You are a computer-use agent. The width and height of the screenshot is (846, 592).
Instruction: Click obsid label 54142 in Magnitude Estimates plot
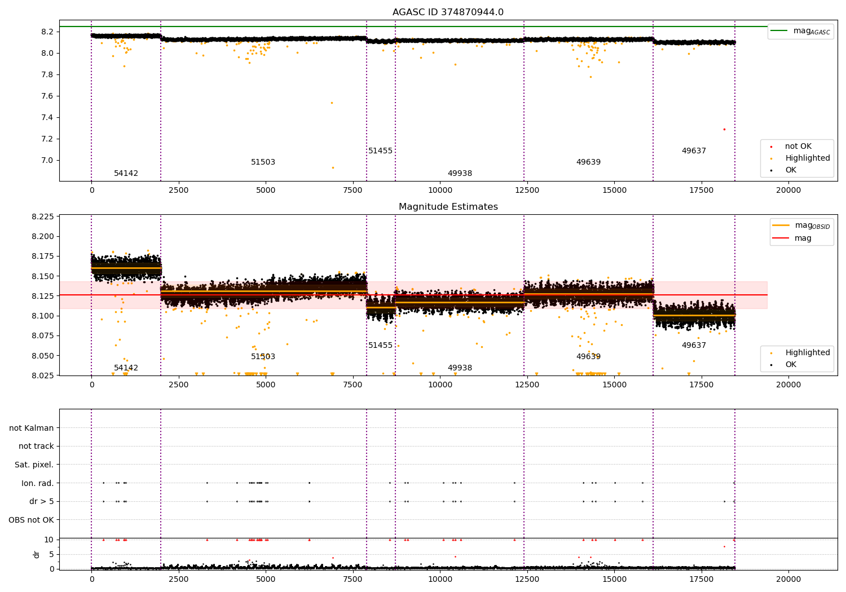[x=126, y=368]
